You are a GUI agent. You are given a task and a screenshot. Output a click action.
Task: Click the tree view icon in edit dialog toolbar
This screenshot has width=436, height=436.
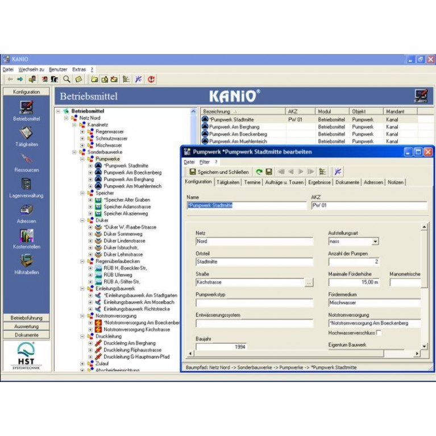click(x=322, y=172)
